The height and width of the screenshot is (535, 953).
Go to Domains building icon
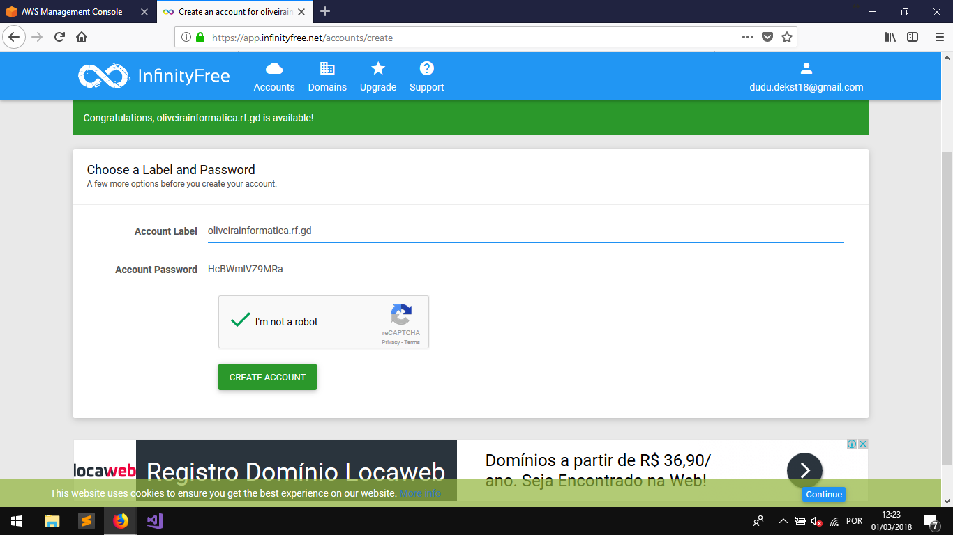point(327,69)
